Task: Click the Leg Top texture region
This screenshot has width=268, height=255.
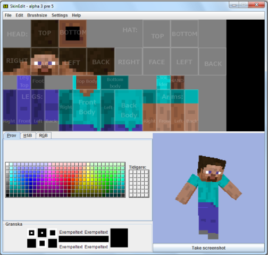Action: pyautogui.click(x=24, y=82)
